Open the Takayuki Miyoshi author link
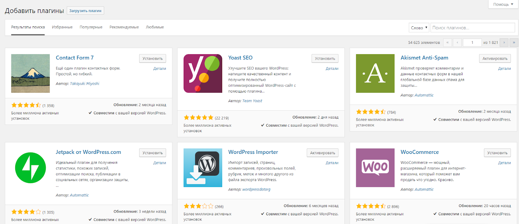The height and width of the screenshot is (224, 519). 85,84
